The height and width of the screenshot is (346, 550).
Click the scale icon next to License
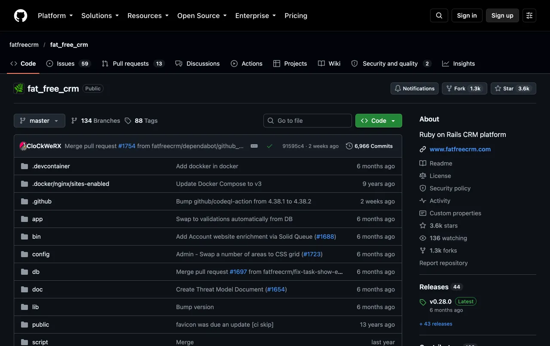coord(423,176)
